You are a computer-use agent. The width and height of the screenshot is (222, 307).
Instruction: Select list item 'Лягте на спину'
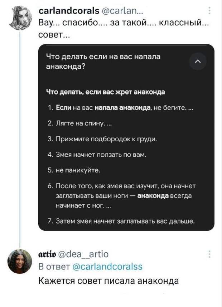pos(80,123)
